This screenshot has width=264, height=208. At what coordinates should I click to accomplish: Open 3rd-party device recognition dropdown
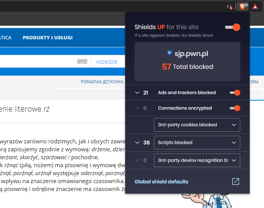pos(197,160)
